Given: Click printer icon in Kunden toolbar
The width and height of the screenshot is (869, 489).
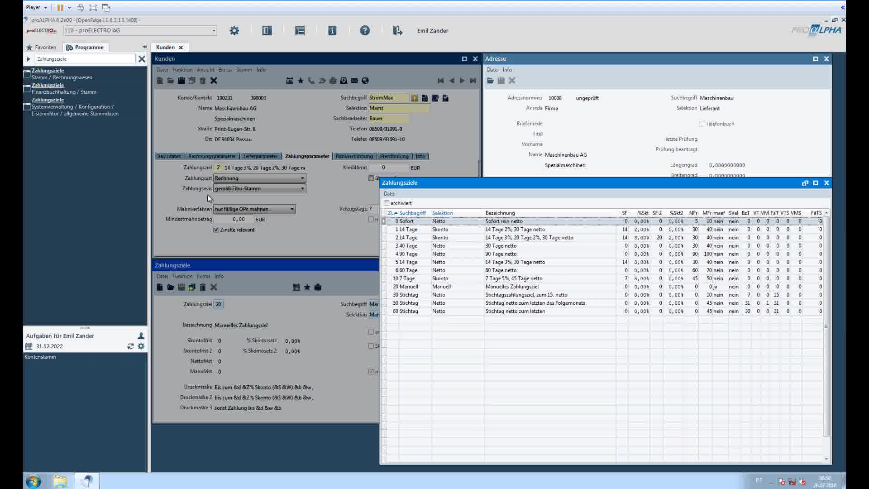Looking at the screenshot, I should pyautogui.click(x=333, y=81).
